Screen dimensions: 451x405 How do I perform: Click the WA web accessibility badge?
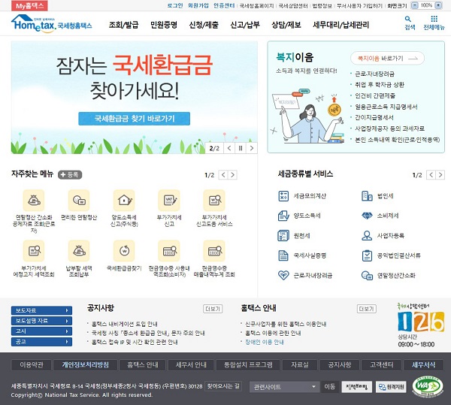click(x=428, y=386)
